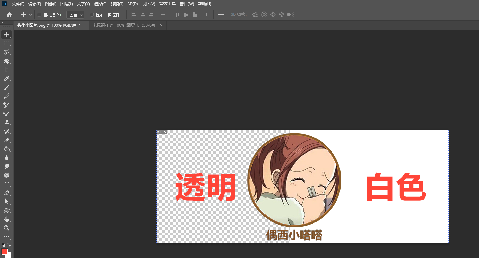Select the Zoom tool
This screenshot has height=258, width=479.
point(6,228)
